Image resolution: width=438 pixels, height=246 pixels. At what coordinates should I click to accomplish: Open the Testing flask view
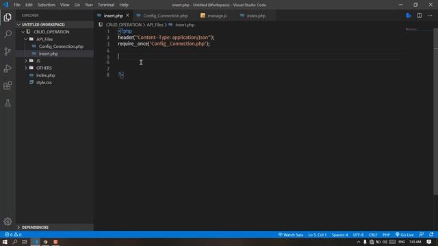pyautogui.click(x=8, y=103)
